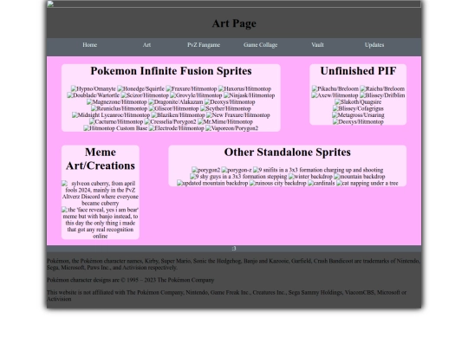Select the Cresselia/Porygon2 sprite
Image resolution: width=468 pixels, height=351 pixels.
coord(171,121)
